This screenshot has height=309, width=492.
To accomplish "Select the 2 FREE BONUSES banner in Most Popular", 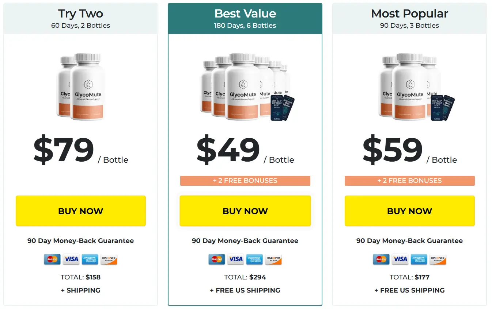I will [409, 180].
